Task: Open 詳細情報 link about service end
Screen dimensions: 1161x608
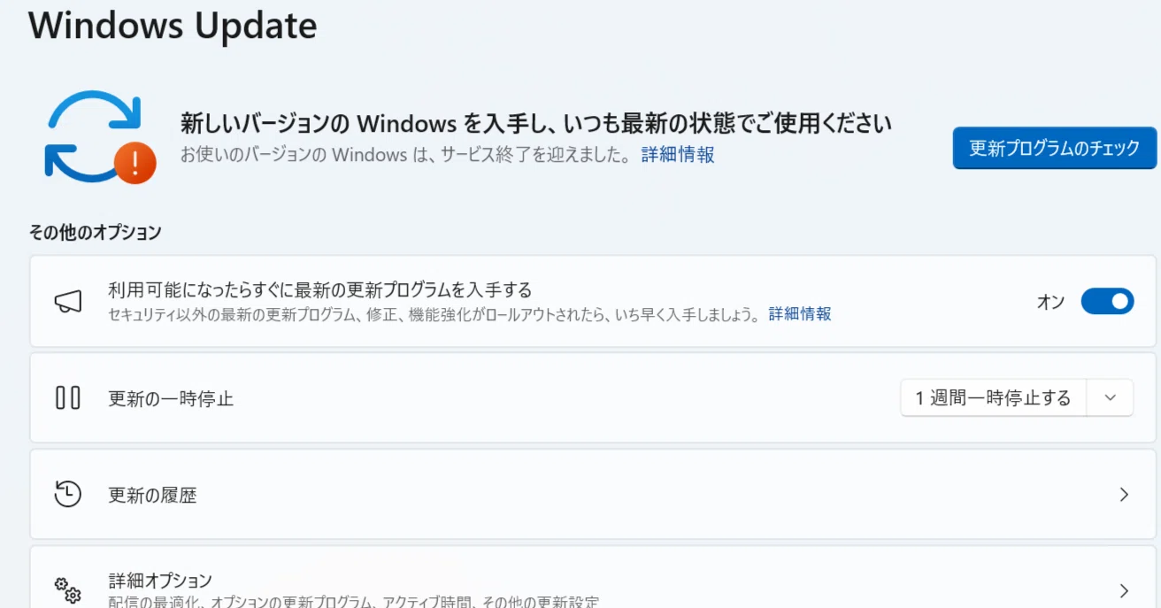Action: [x=678, y=155]
